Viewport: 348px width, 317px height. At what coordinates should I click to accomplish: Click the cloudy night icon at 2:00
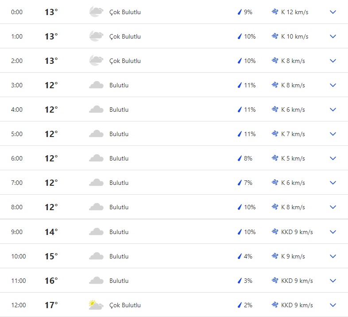[x=96, y=61]
